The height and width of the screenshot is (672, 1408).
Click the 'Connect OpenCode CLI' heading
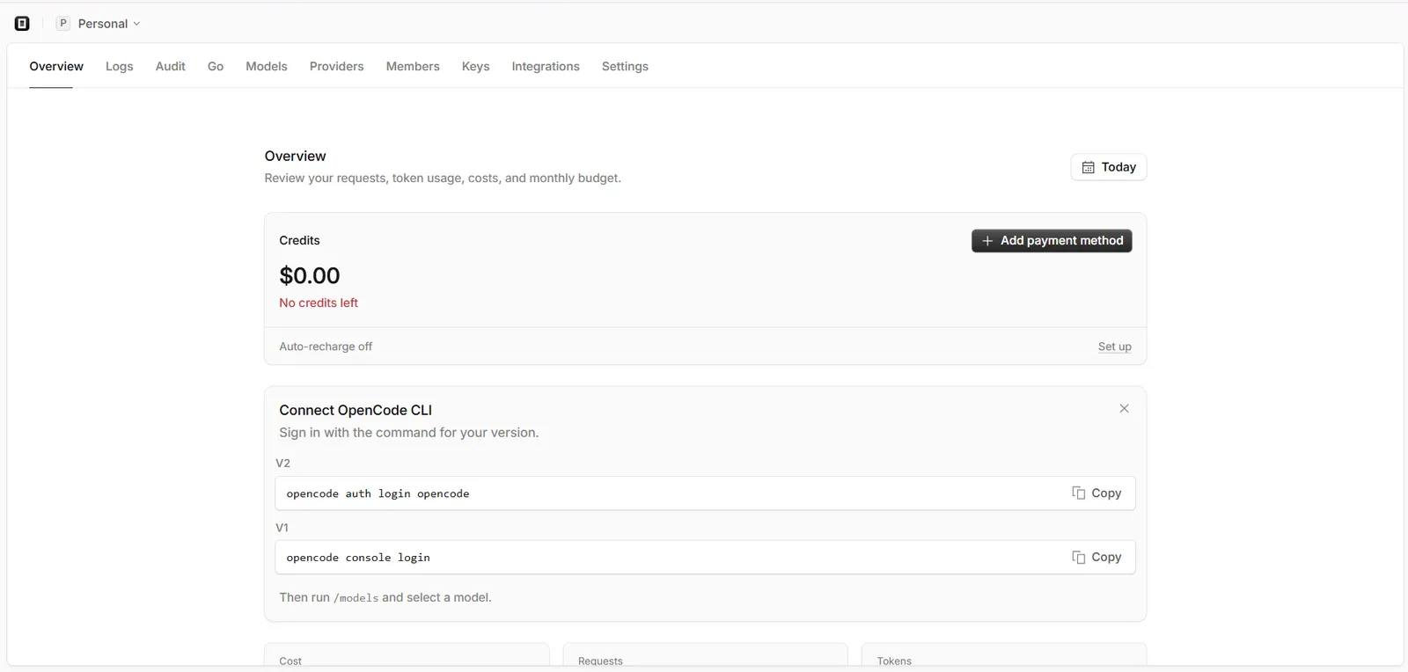(356, 410)
